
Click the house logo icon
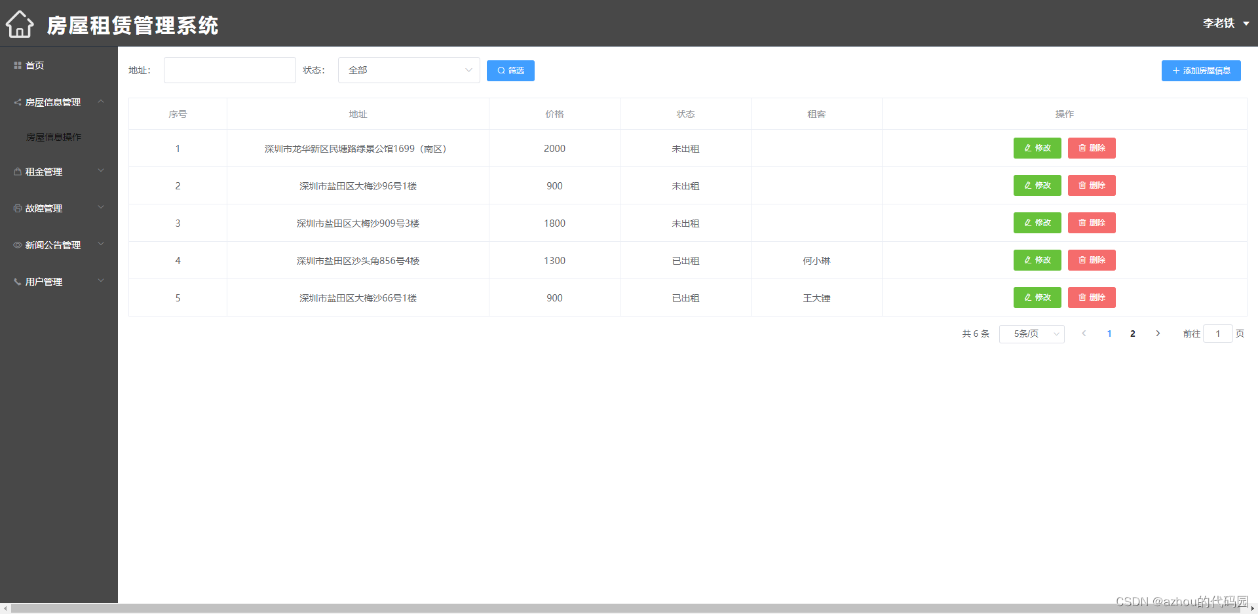point(20,24)
